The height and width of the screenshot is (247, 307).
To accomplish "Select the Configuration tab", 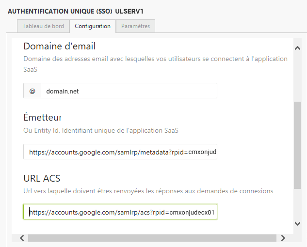I will [x=93, y=26].
